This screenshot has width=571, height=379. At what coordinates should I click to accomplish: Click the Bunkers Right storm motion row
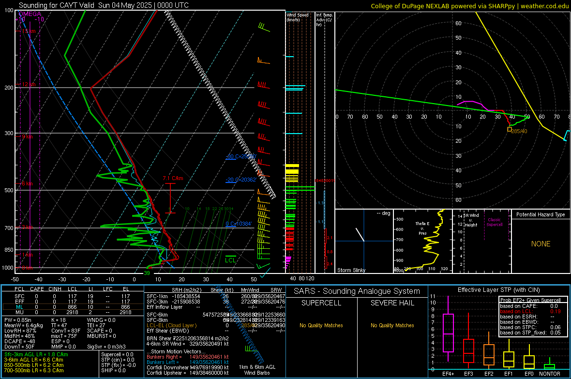[188, 357]
